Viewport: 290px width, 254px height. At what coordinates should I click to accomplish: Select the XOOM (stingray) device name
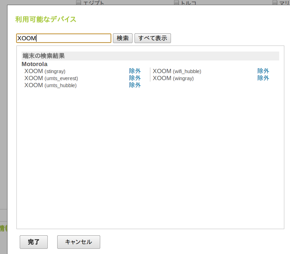click(45, 71)
